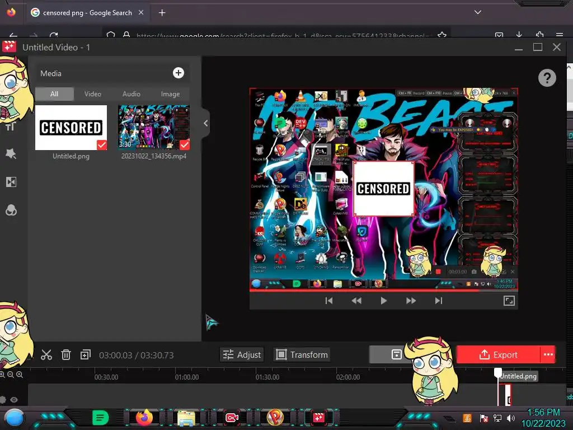Screen dimensions: 573x430
Task: Select the Audio media tab
Action: click(x=131, y=94)
